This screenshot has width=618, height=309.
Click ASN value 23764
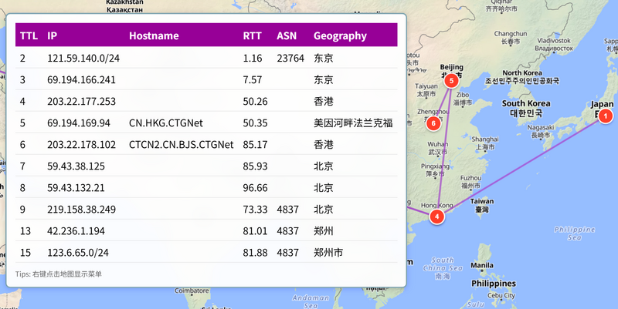click(290, 59)
